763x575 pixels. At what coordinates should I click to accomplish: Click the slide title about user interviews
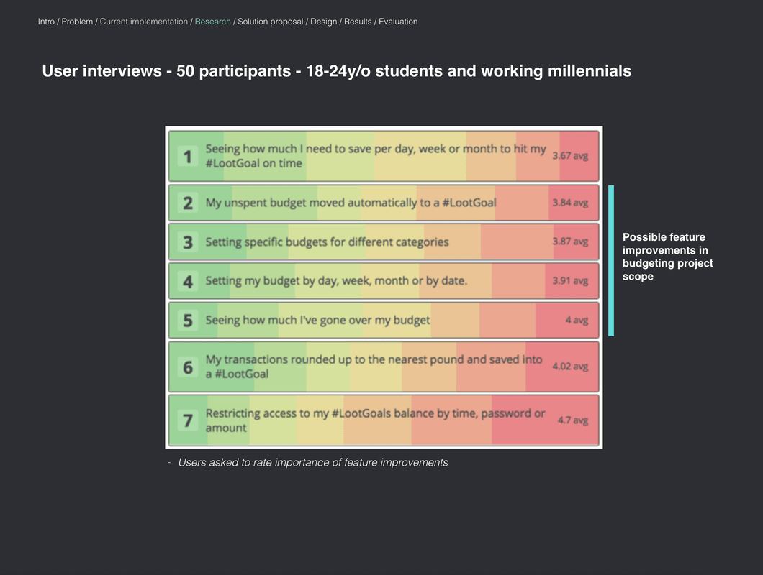337,71
